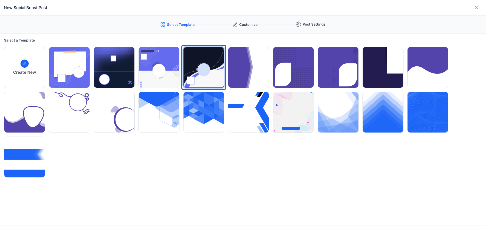Click the Select a Template heading

(19, 40)
